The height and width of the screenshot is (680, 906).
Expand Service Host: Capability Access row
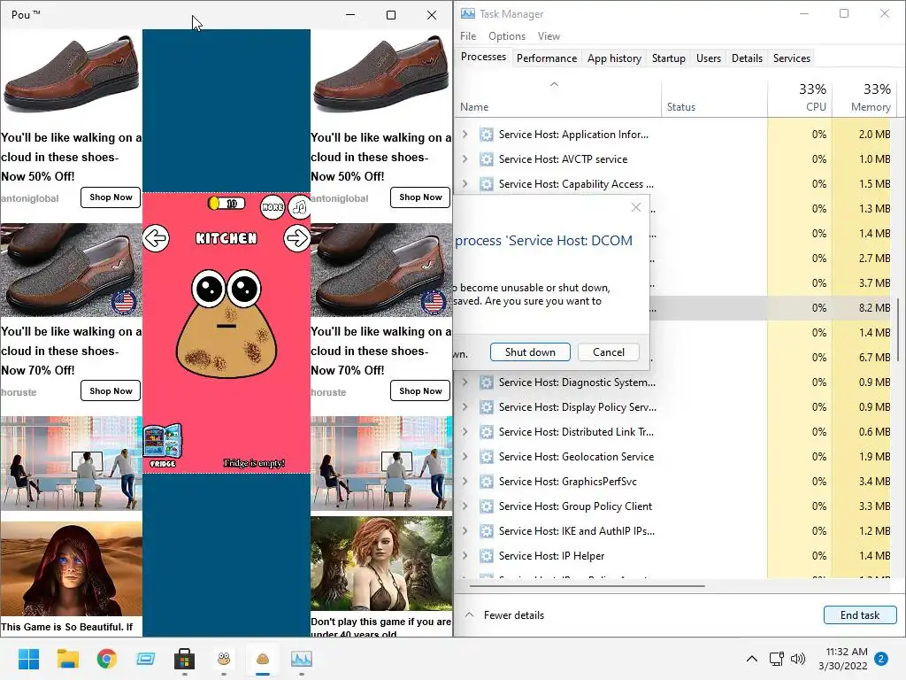pyautogui.click(x=465, y=184)
